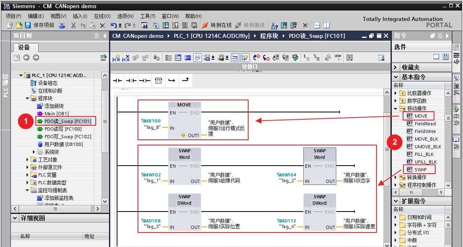The image size is (463, 247).
Task: Collapse the 程序块 folder in project tree
Action: coord(28,98)
